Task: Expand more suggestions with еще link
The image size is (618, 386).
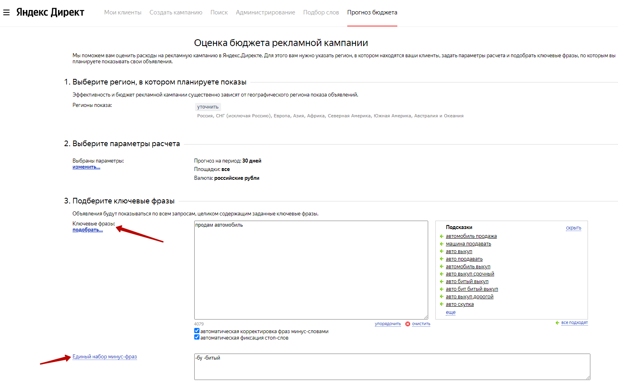Action: pos(451,312)
